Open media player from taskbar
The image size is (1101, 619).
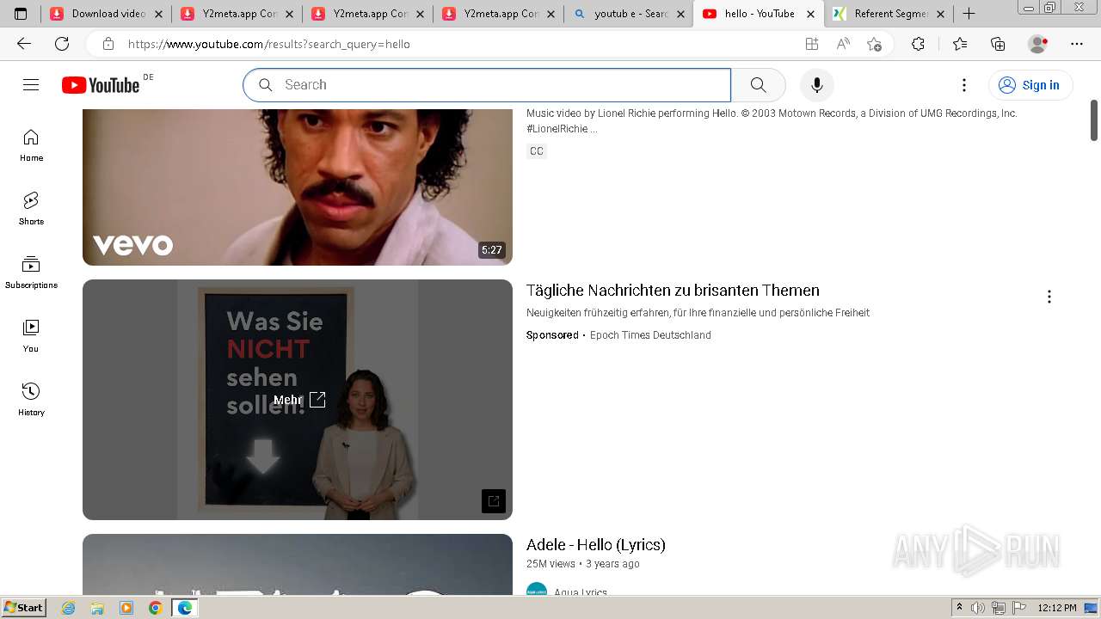(126, 608)
